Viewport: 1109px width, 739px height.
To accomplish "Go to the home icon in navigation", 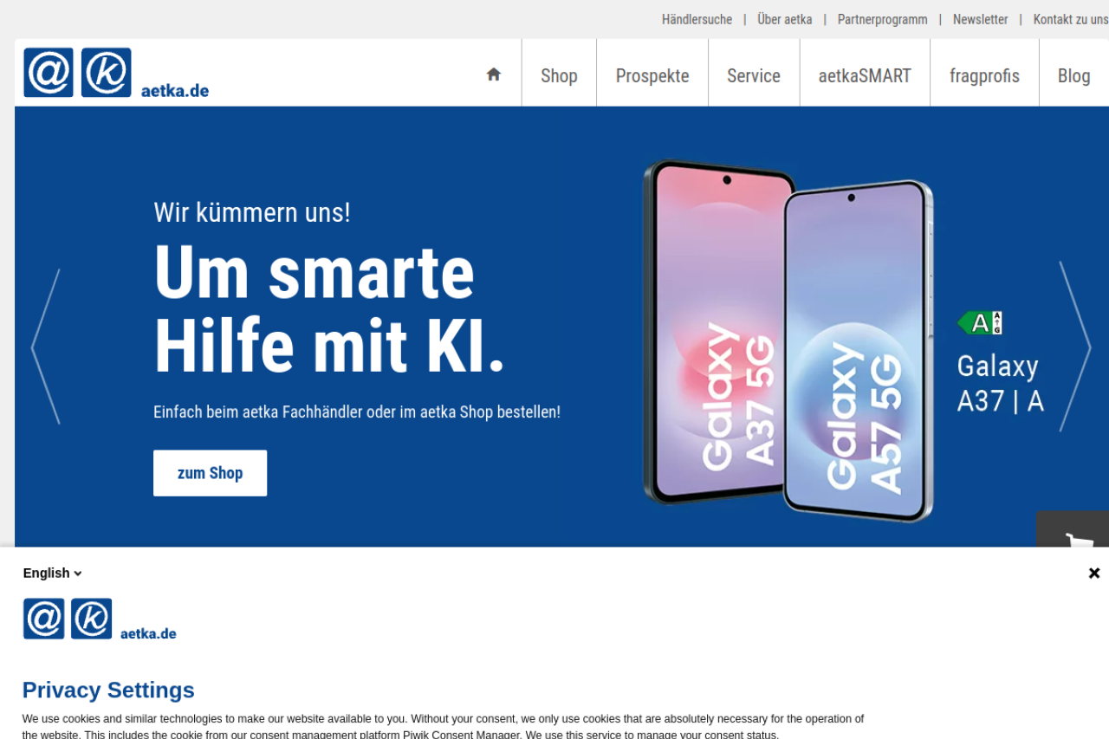I will (494, 75).
